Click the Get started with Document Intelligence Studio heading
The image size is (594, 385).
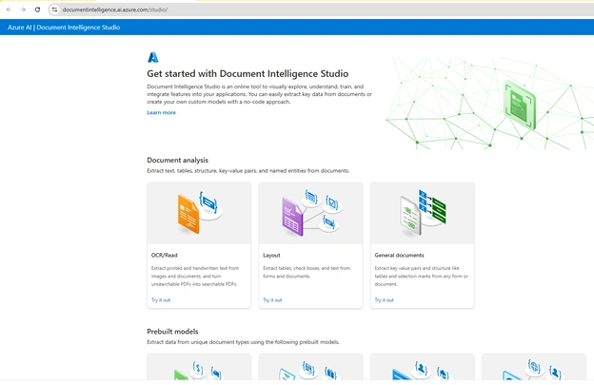coord(247,74)
